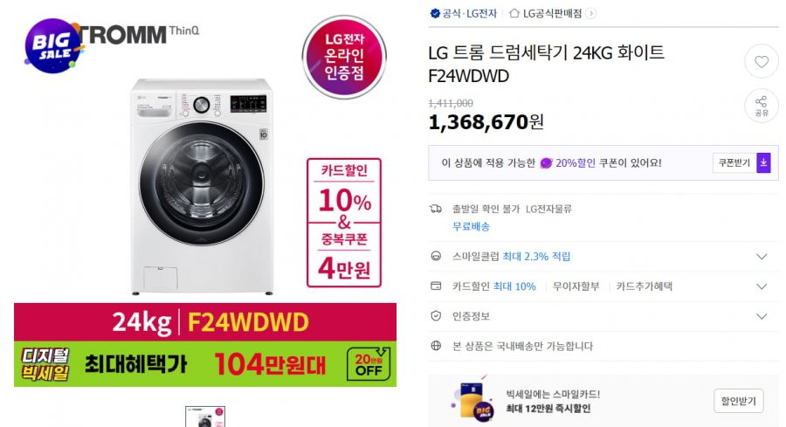Click the official verified badge icon
786x427 pixels.
[435, 13]
